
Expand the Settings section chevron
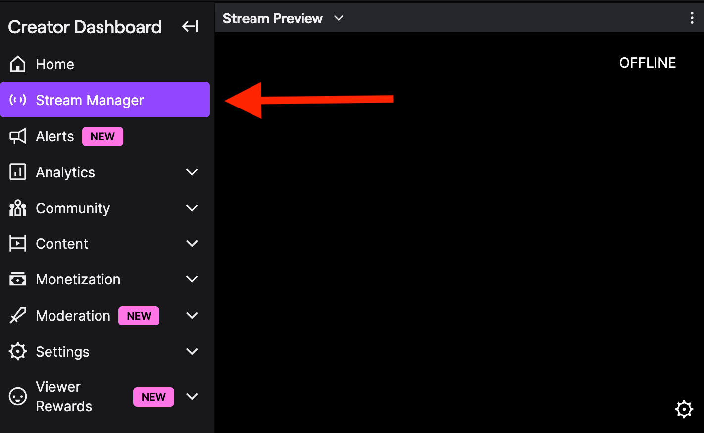click(x=192, y=352)
